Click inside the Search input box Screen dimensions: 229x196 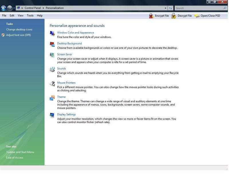point(198,8)
